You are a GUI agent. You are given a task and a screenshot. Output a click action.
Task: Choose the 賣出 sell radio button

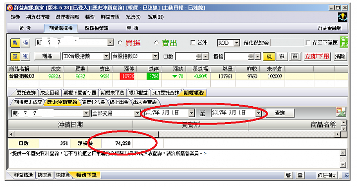[156, 43]
